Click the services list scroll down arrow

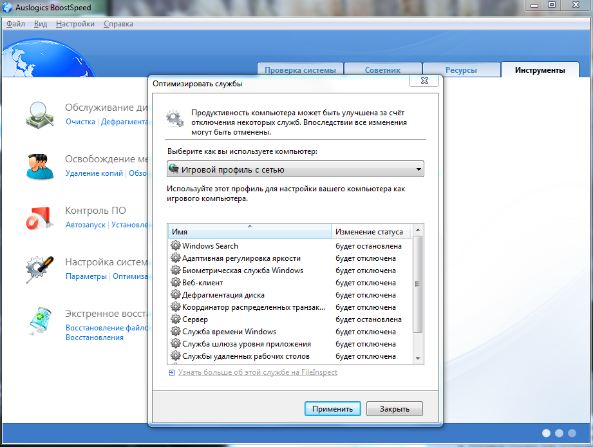[418, 358]
